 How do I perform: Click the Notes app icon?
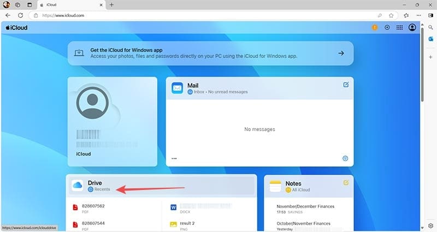point(275,186)
